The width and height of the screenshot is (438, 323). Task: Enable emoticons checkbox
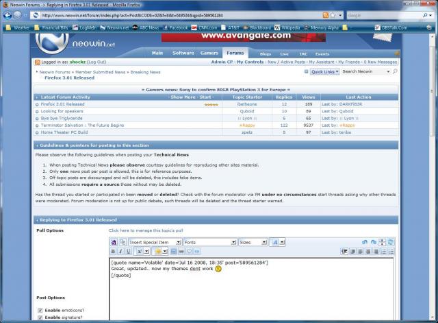pyautogui.click(x=40, y=311)
